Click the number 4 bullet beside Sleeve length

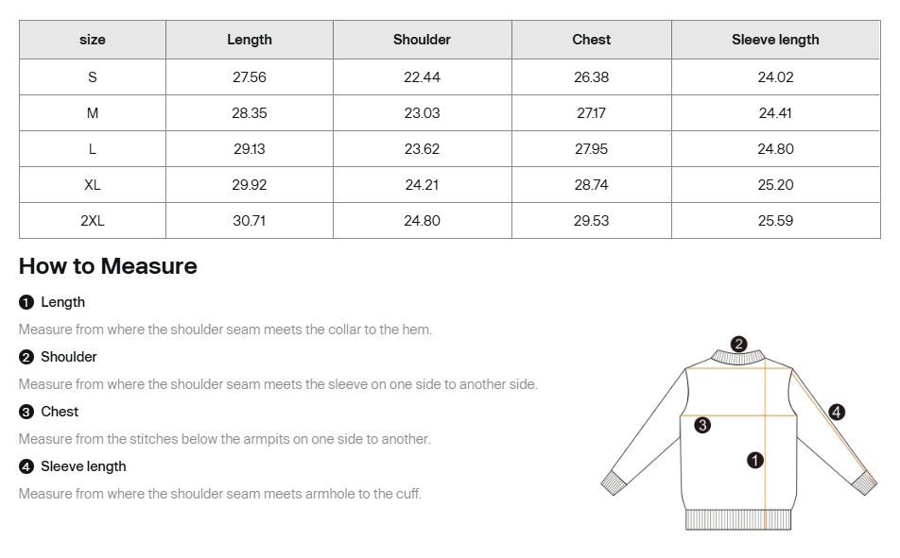[x=26, y=466]
